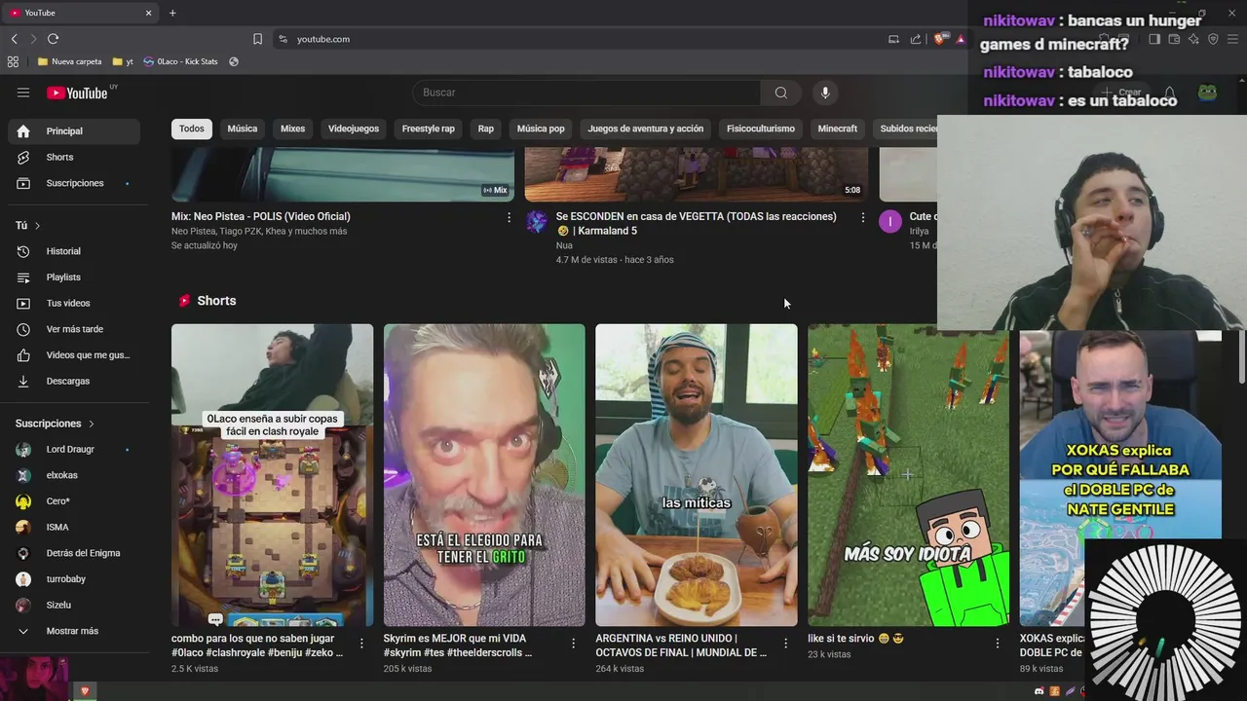Select the Videojuegos filter chip
This screenshot has height=701, width=1247.
[x=354, y=129]
